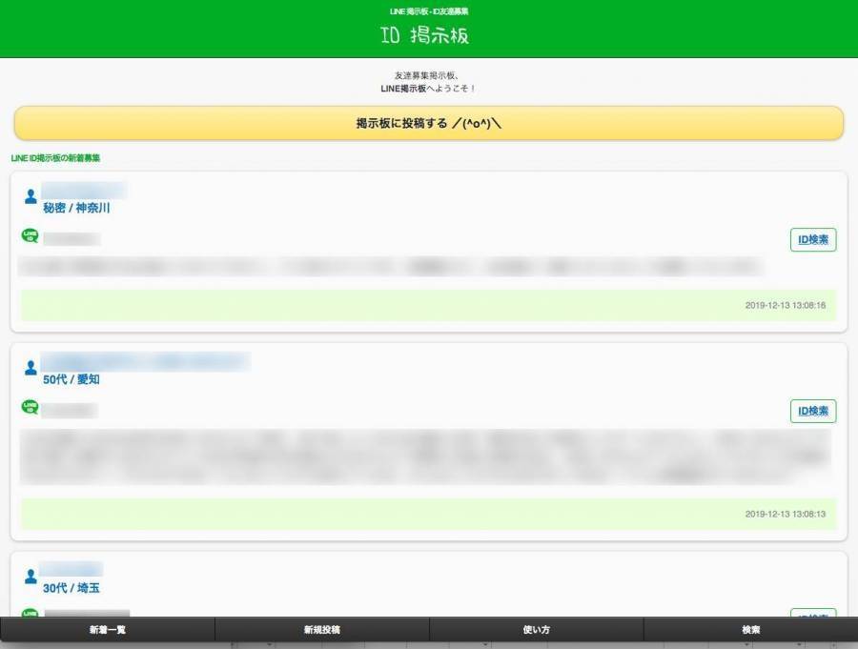
Task: Click the timestamp 2019-12-13 13:08:16
Action: (x=786, y=305)
